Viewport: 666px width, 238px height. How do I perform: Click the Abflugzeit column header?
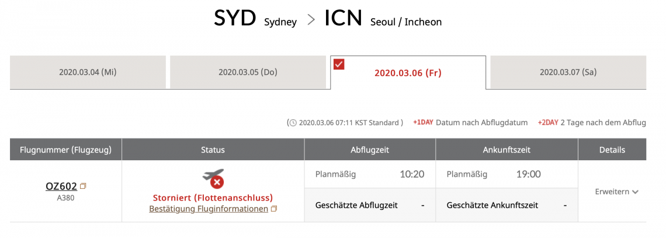click(x=370, y=150)
